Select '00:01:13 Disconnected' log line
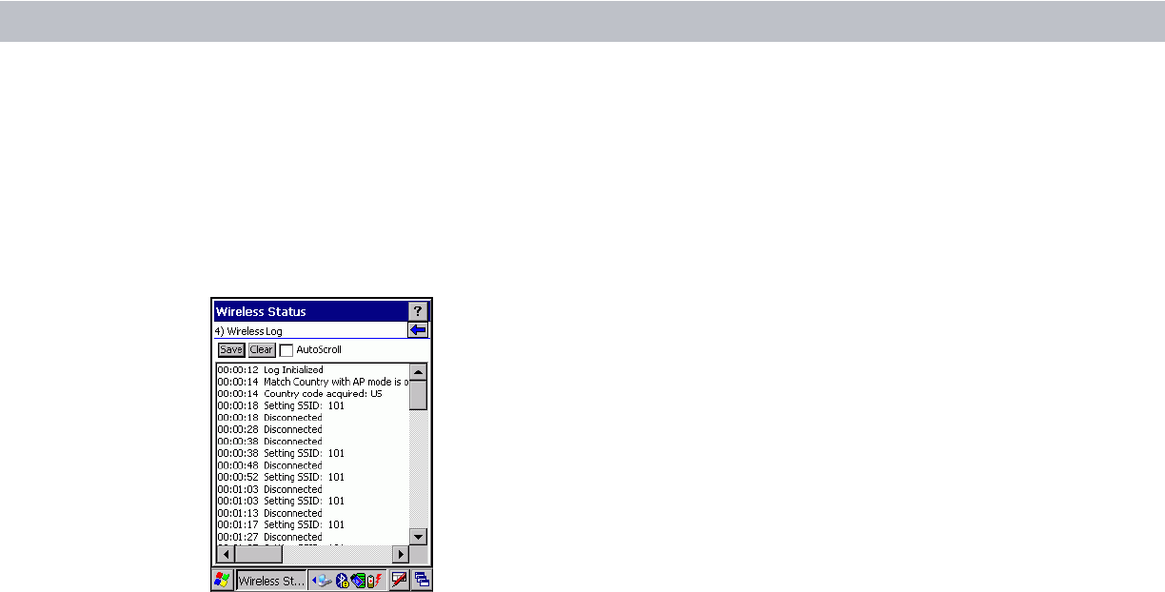 pyautogui.click(x=270, y=512)
